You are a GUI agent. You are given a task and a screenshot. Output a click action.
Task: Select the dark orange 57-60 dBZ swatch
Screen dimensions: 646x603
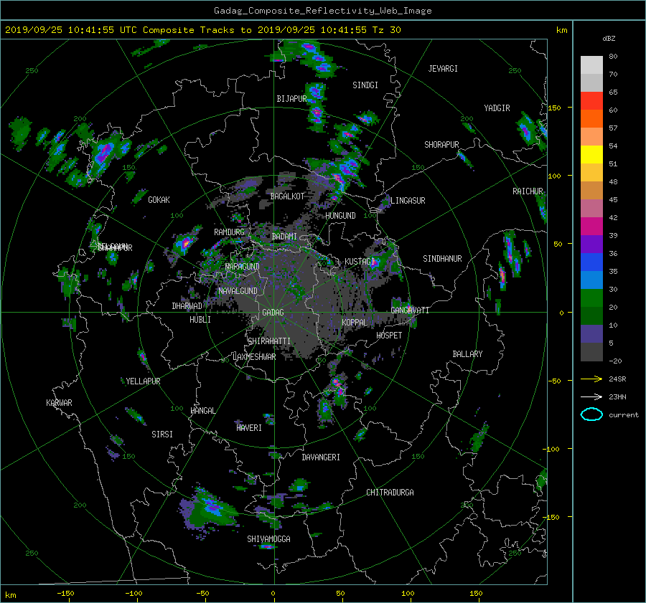coord(591,118)
